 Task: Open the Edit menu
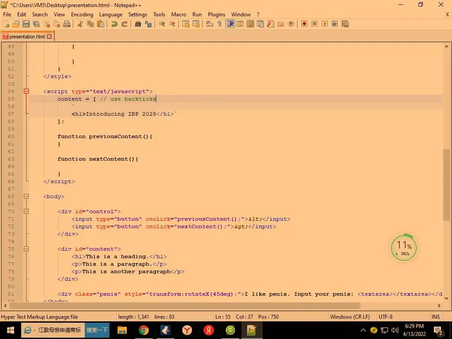(22, 15)
